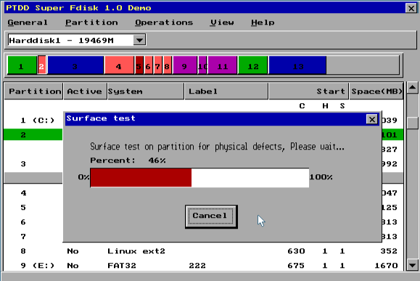Select partition row 9 (E:) FAT32
420x281 pixels.
pyautogui.click(x=204, y=266)
